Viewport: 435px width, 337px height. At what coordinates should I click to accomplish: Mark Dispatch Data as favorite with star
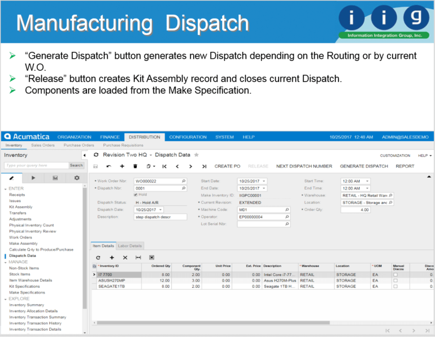197,155
